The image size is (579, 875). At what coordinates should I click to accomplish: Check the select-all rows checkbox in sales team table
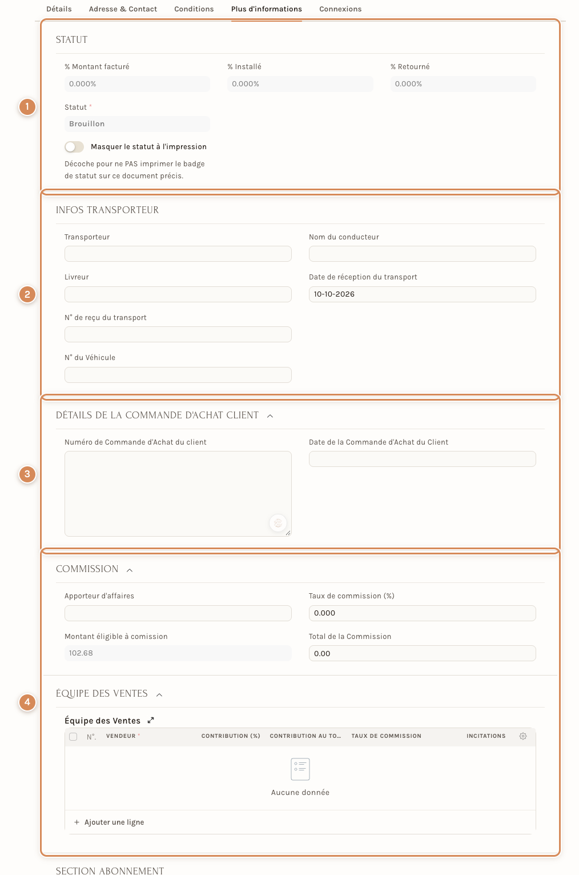73,736
